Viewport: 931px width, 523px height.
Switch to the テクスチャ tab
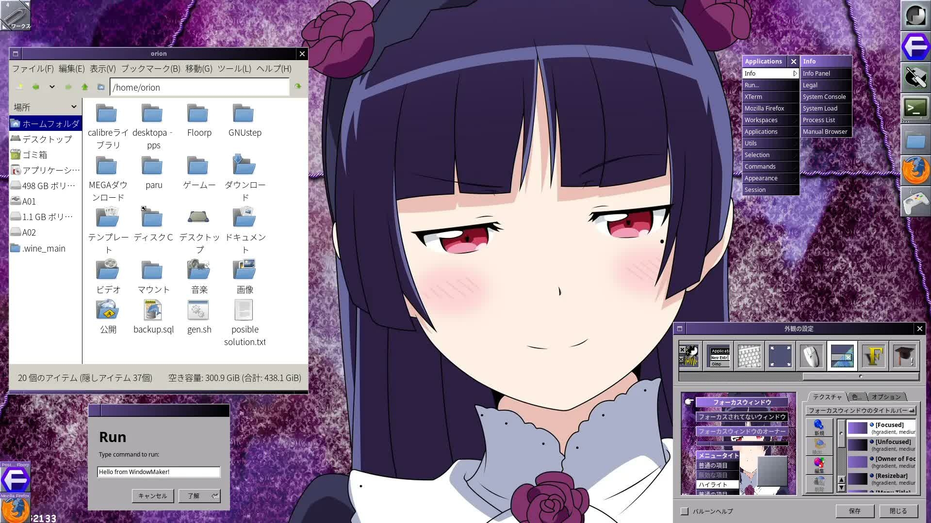tap(827, 397)
